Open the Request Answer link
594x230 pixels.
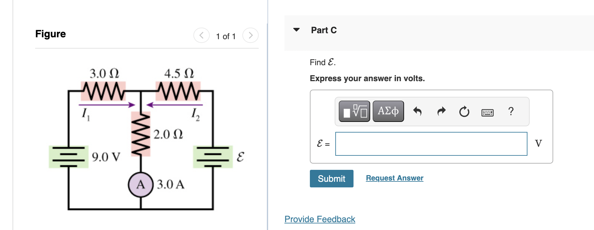[394, 178]
